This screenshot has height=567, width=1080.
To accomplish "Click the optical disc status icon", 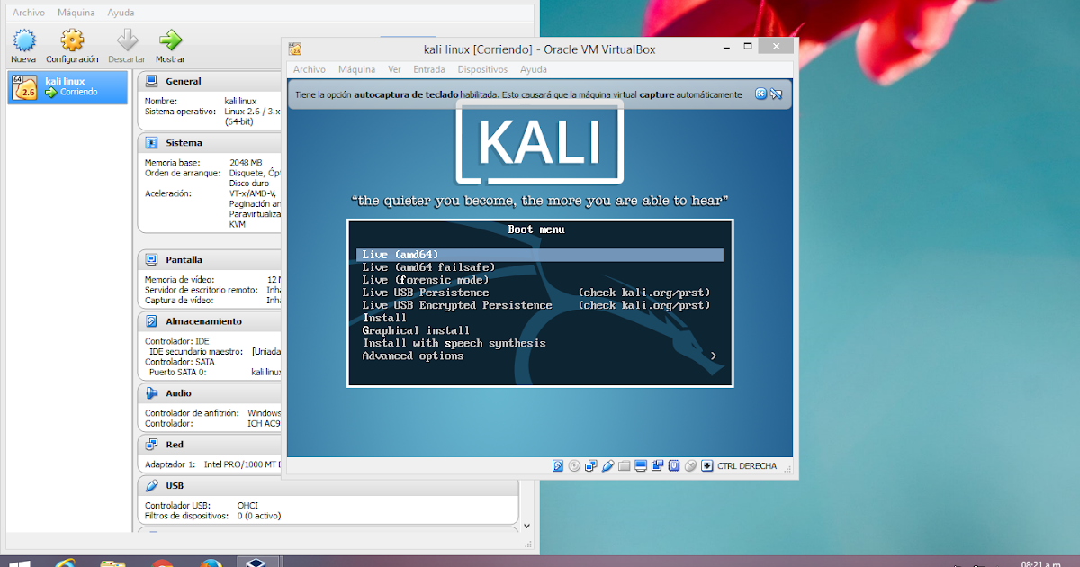I will [x=573, y=465].
